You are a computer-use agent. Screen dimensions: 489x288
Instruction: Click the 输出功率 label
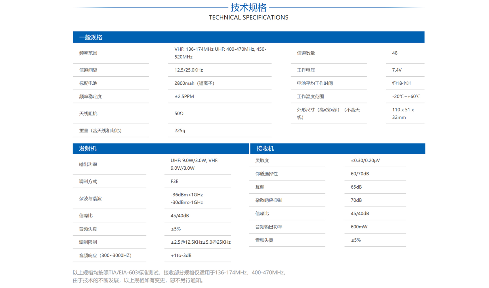(x=88, y=164)
